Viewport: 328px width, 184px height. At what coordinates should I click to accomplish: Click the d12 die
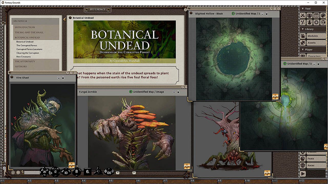point(55,172)
